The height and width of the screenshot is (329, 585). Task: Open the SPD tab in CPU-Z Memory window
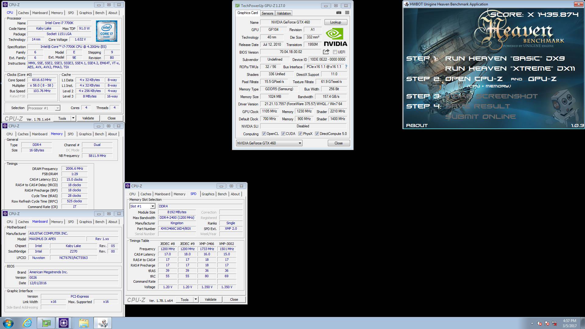click(70, 134)
